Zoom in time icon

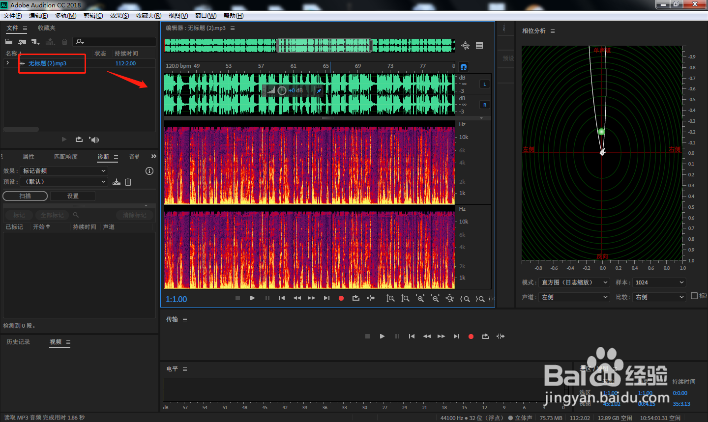point(420,298)
